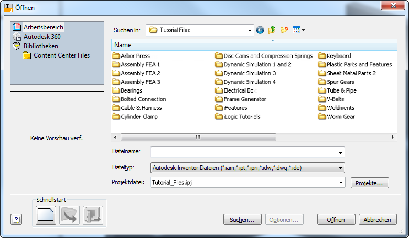Screen dimensions: 409x238
Task: Open the View menu grid icon
Action: point(299,30)
